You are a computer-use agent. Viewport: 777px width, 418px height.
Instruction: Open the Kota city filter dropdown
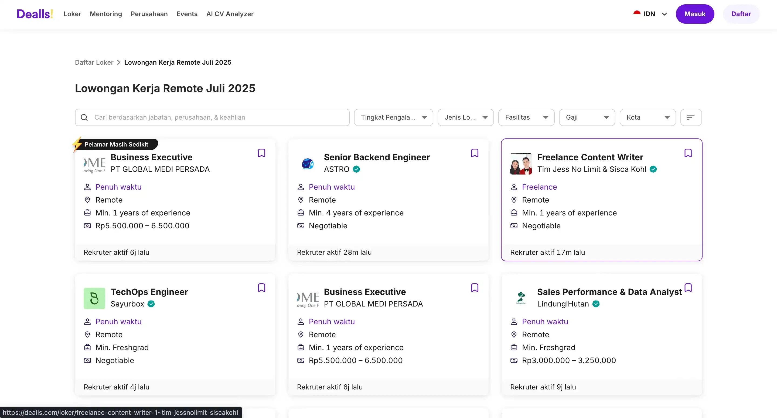[x=647, y=117]
